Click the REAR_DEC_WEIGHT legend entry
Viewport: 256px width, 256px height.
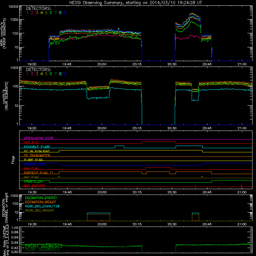(x=39, y=211)
